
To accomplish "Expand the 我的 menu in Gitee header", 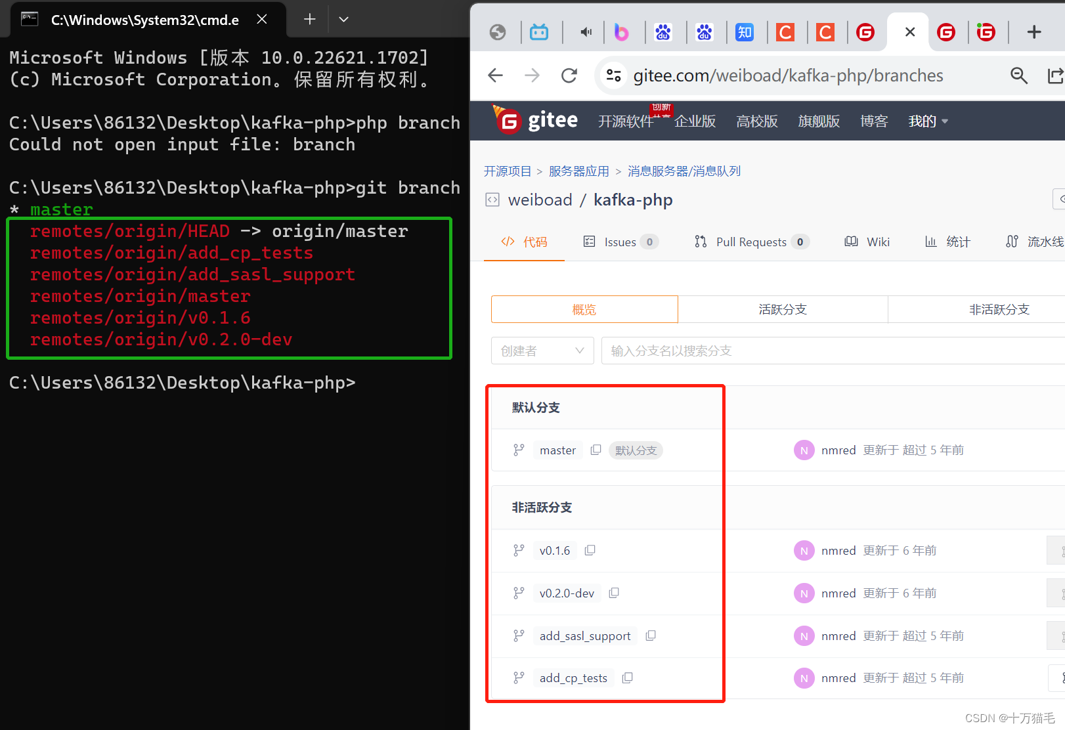I will pos(928,121).
